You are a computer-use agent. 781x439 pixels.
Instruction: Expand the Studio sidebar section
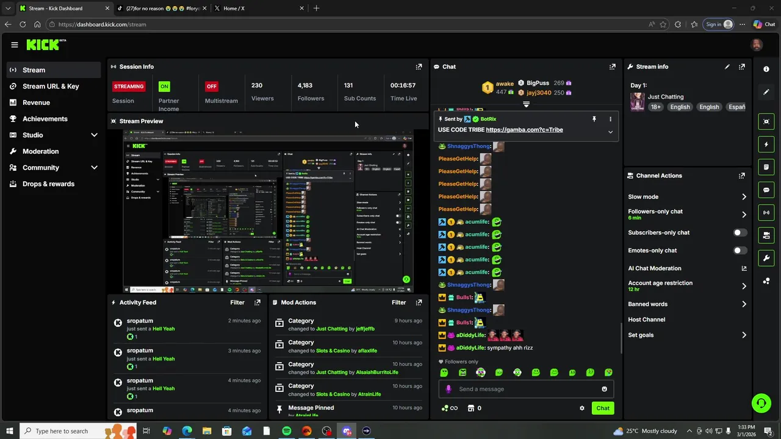(x=94, y=135)
